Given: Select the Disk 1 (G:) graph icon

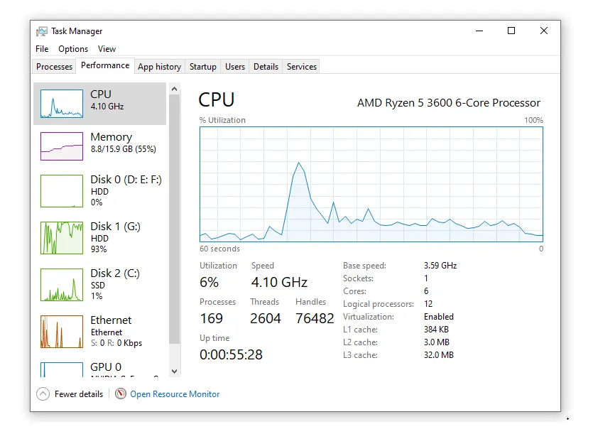Looking at the screenshot, I should click(62, 237).
